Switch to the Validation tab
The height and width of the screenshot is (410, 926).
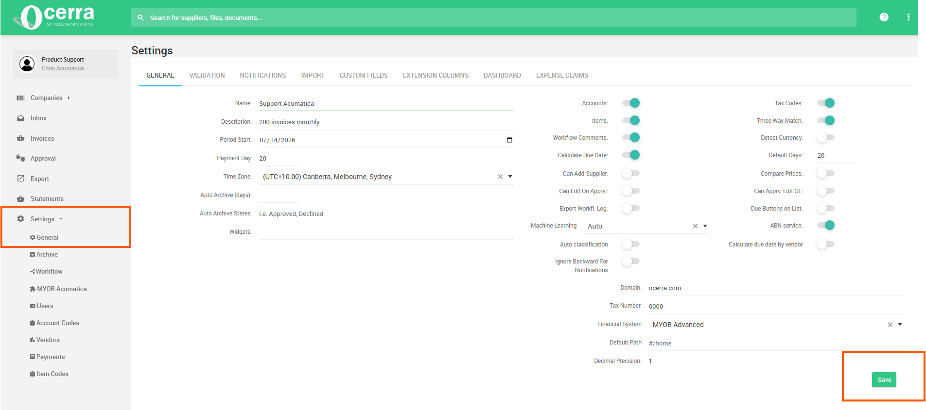click(207, 75)
